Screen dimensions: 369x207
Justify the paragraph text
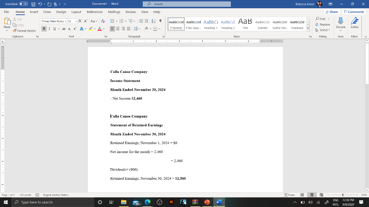129,29
